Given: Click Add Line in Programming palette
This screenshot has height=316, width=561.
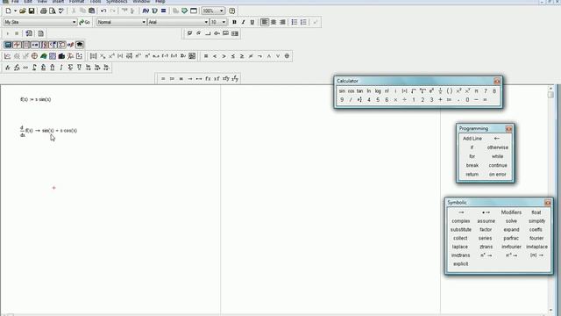Looking at the screenshot, I should 472,139.
